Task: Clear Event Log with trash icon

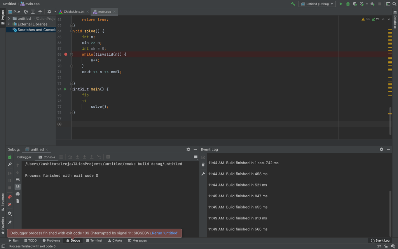Action: pyautogui.click(x=203, y=165)
